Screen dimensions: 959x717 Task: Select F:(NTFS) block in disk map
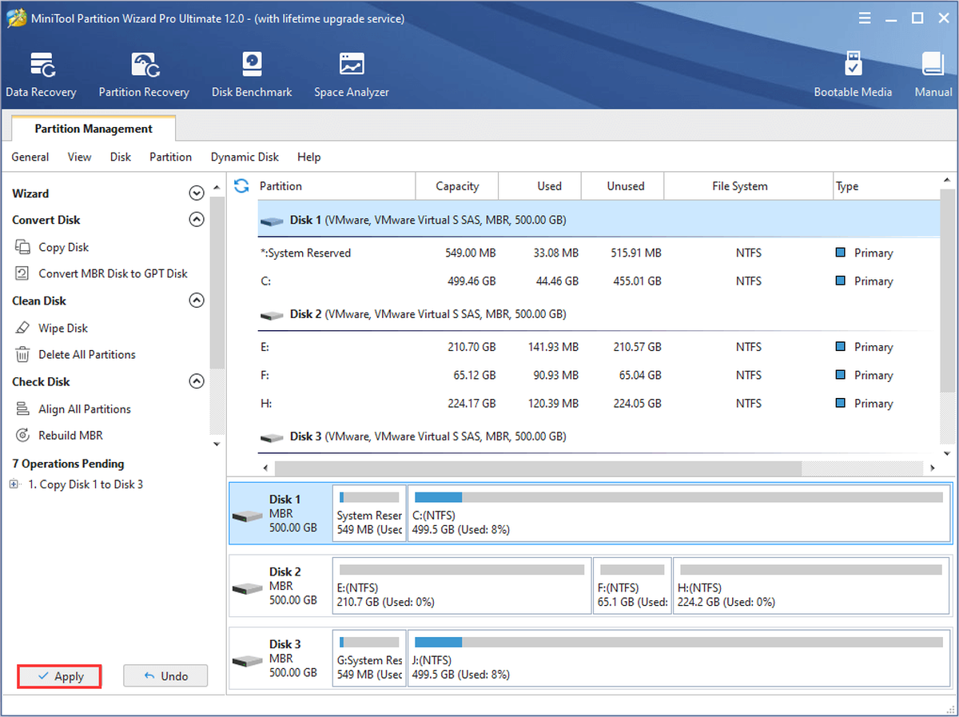[632, 587]
